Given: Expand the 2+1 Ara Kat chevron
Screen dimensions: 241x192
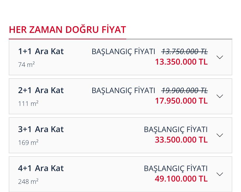Looking at the screenshot, I should (x=220, y=96).
